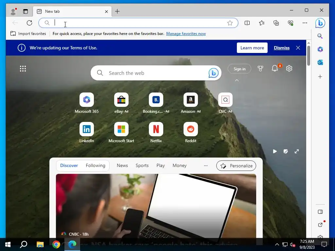
Task: Add a new quick link site
Action: [x=225, y=134]
